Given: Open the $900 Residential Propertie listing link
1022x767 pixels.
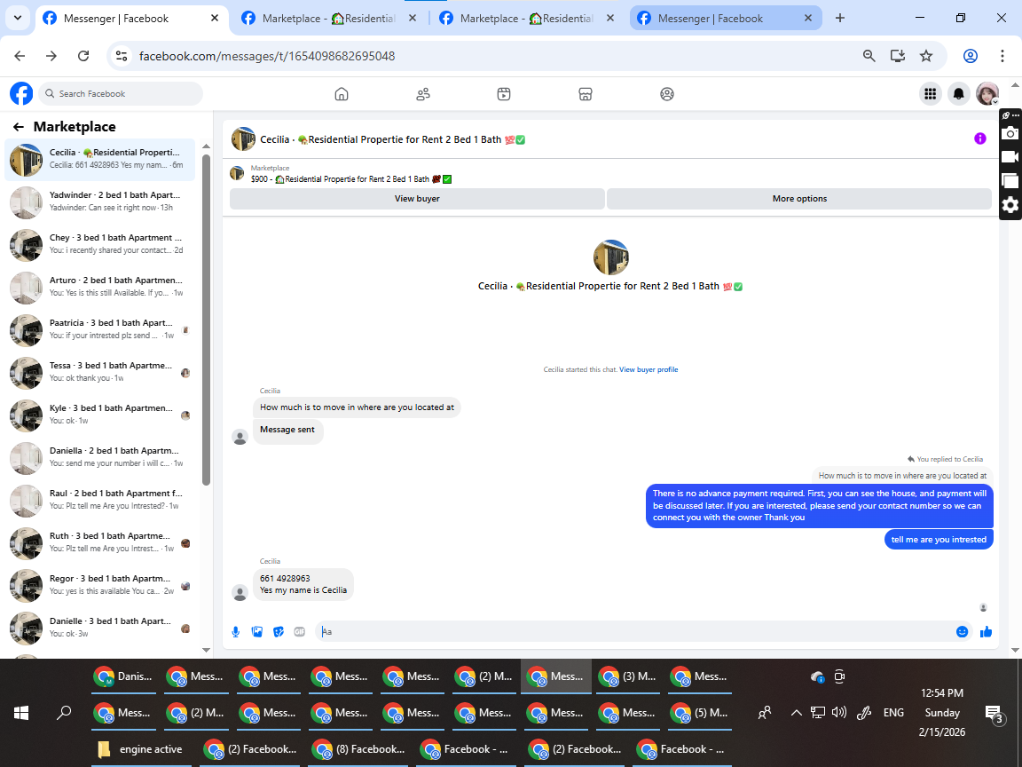Looking at the screenshot, I should pos(351,178).
